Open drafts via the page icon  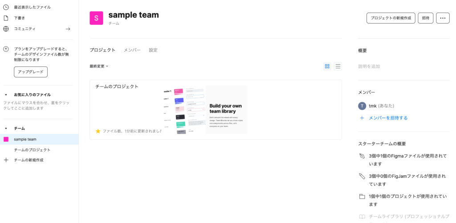6,18
